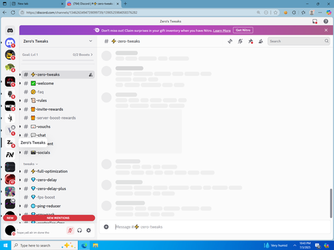Open the full-optimization channel
The image size is (334, 250).
(58, 171)
